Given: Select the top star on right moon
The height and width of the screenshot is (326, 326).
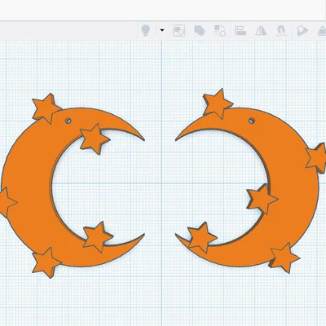Looking at the screenshot, I should click(x=218, y=104).
